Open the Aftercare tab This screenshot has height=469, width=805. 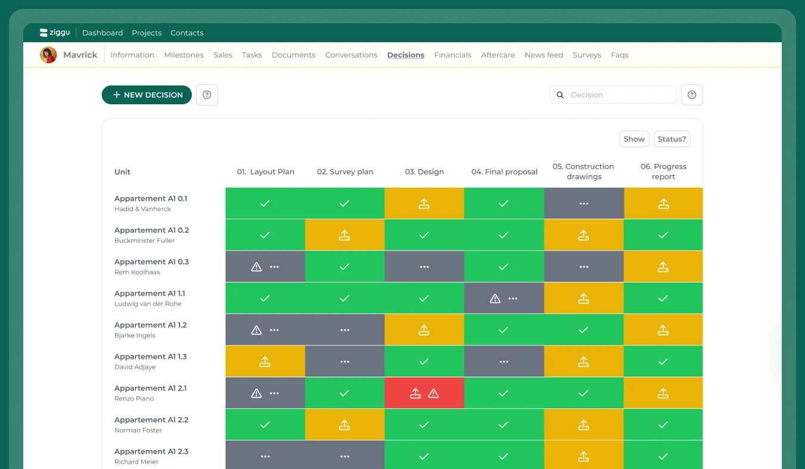pos(498,55)
